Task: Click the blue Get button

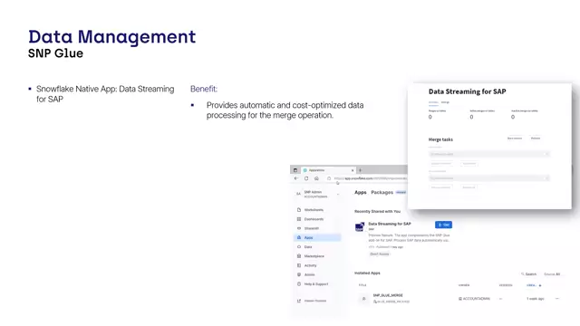Action: click(443, 225)
